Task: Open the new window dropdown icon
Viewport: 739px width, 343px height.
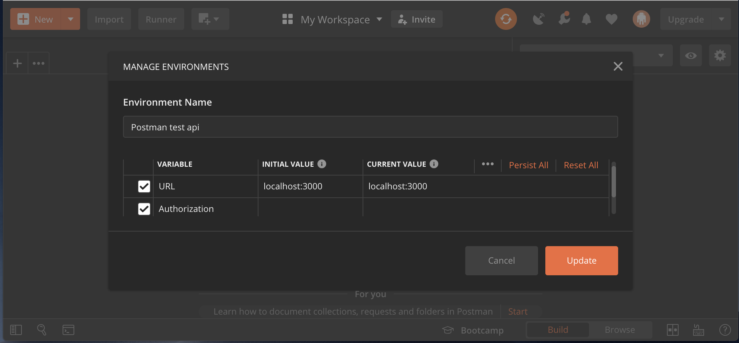Action: click(x=210, y=19)
